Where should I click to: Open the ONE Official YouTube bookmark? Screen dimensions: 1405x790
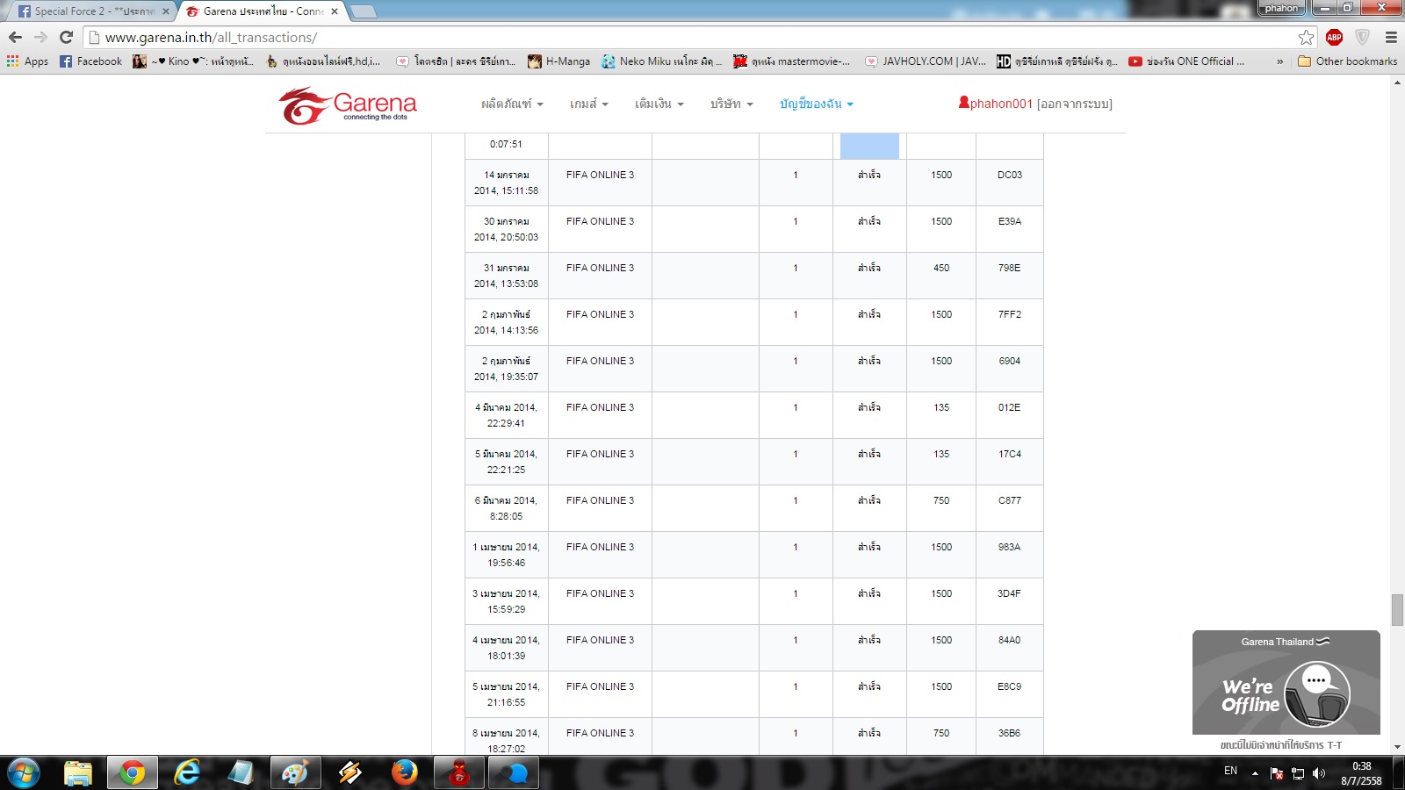pos(1186,61)
